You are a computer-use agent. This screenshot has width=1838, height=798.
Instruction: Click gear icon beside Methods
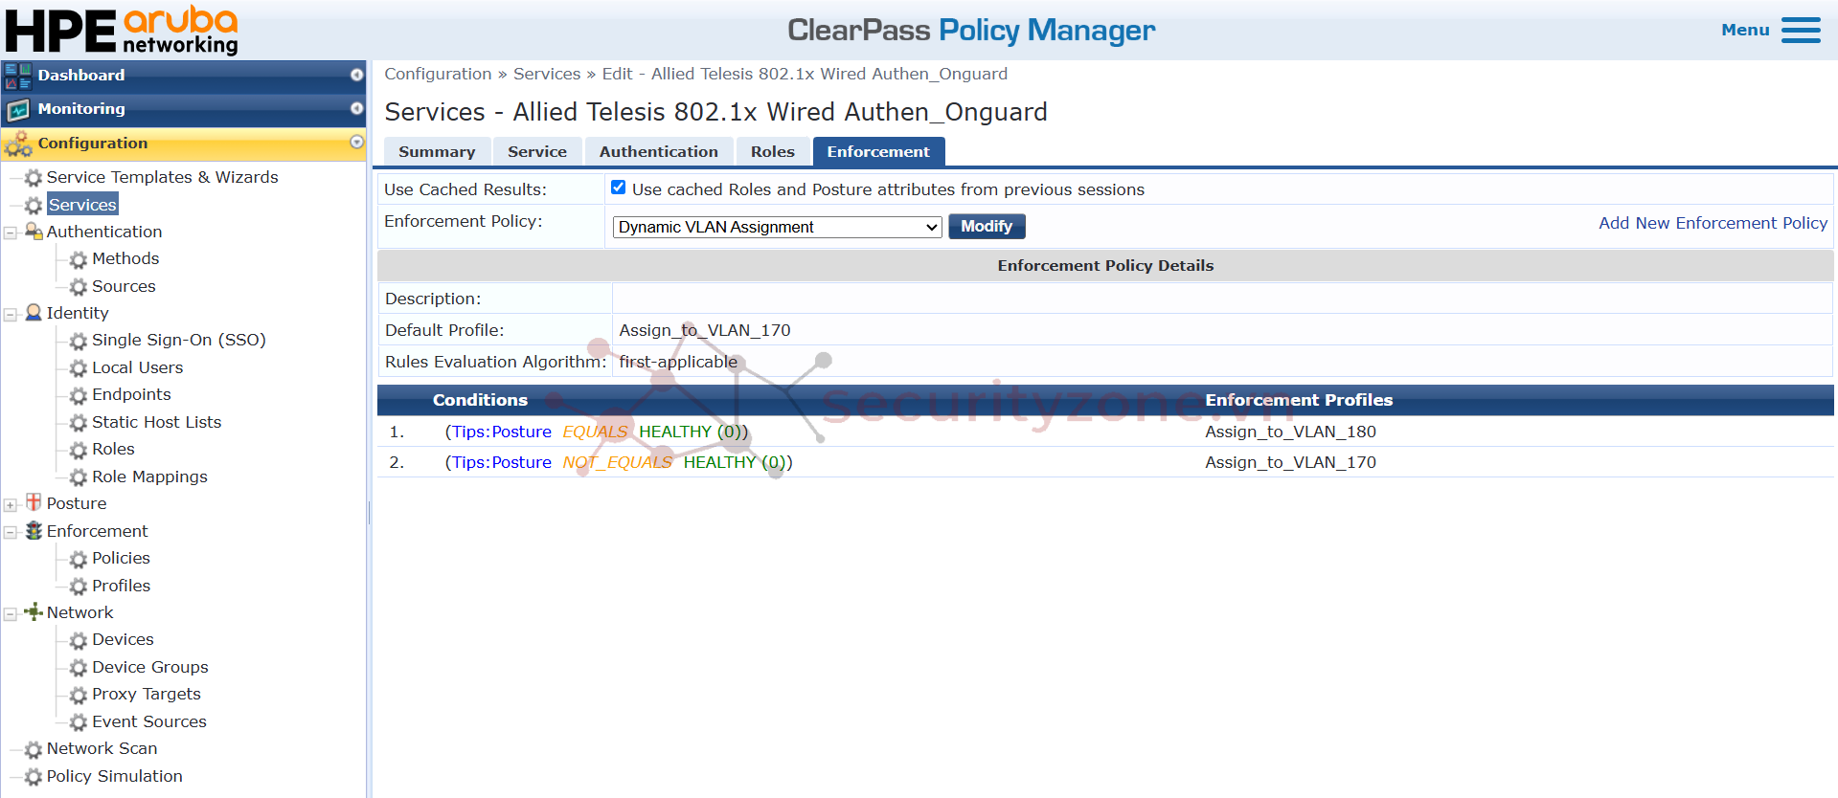tap(79, 259)
